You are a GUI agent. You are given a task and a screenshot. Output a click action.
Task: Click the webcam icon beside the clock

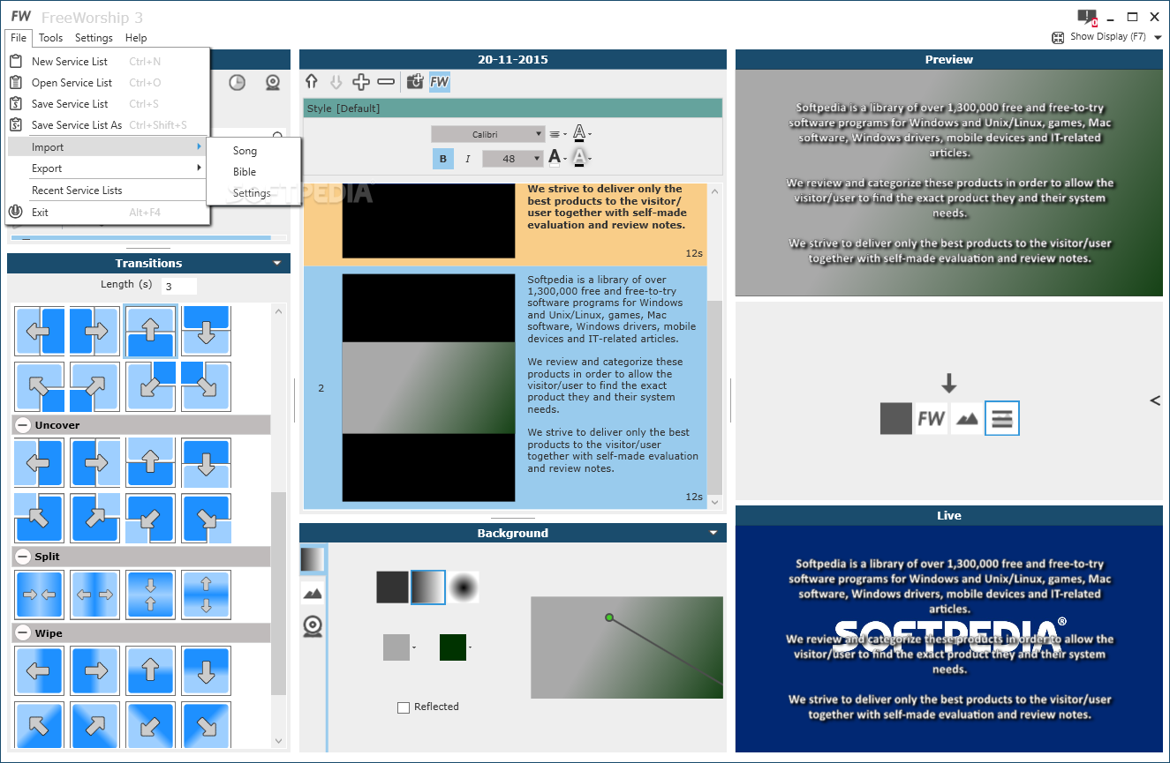coord(274,83)
